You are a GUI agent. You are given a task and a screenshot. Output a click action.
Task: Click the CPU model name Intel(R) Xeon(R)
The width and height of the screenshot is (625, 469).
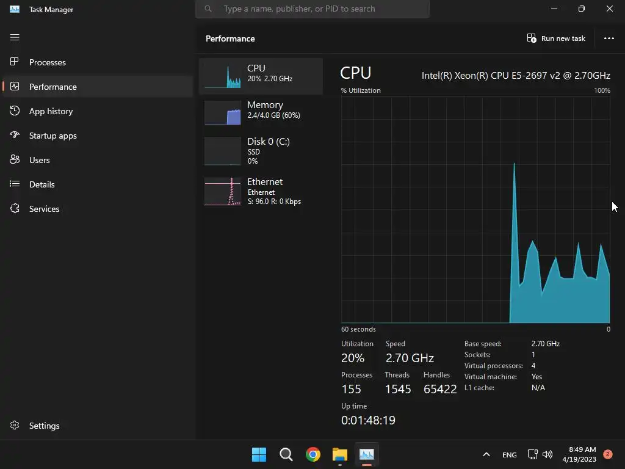(x=516, y=75)
